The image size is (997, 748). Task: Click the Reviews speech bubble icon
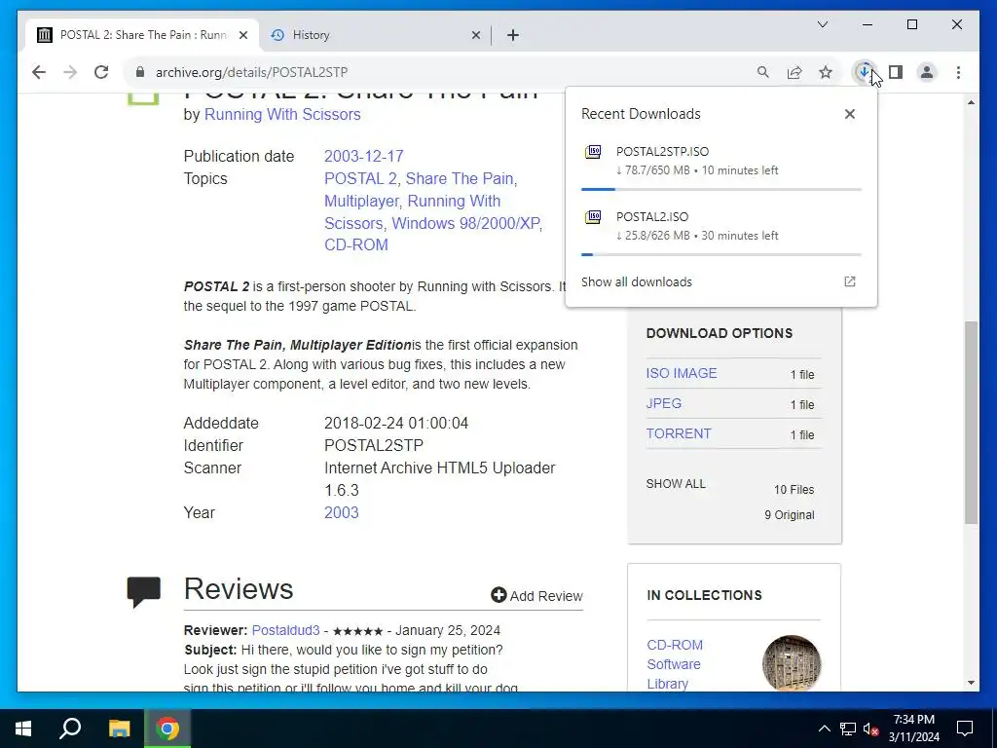click(144, 592)
